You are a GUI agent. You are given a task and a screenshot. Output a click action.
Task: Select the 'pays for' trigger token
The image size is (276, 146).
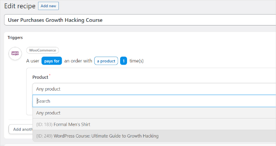click(x=52, y=61)
